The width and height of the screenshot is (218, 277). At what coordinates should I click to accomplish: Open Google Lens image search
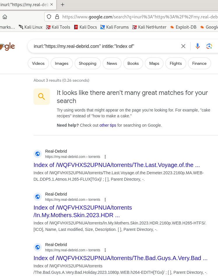pos(209,46)
